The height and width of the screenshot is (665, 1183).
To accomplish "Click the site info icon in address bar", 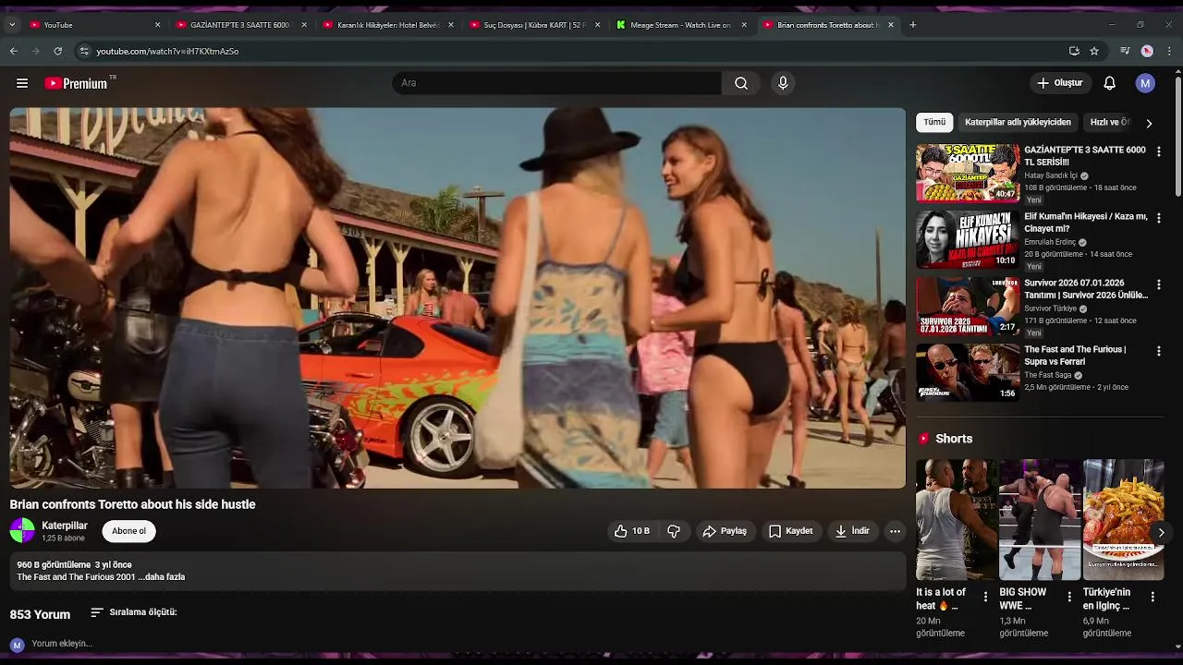I will pyautogui.click(x=84, y=51).
